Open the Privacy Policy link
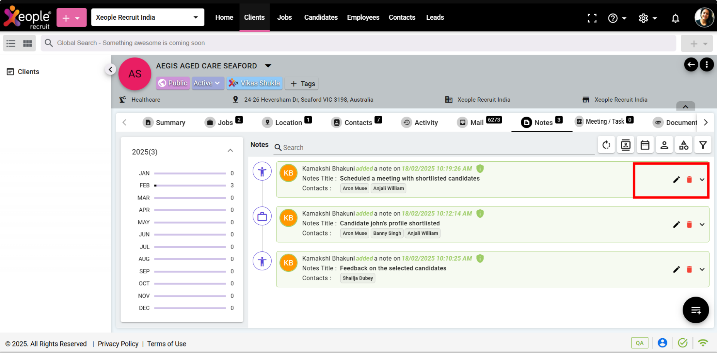This screenshot has width=717, height=353. coord(118,344)
